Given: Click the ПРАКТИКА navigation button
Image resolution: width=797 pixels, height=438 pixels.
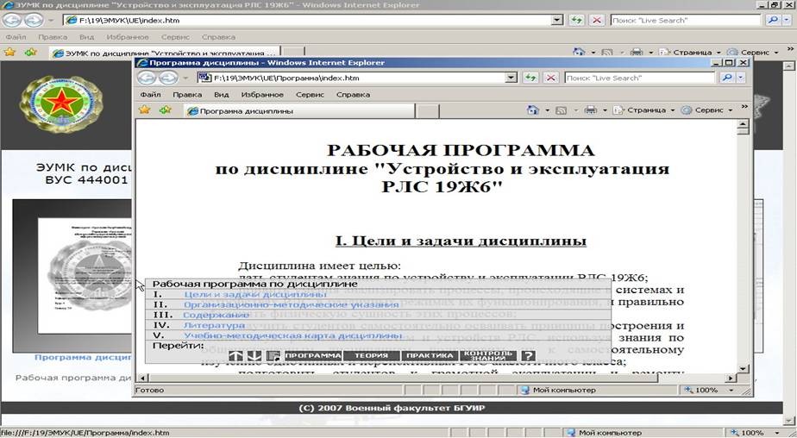Looking at the screenshot, I should pos(430,356).
